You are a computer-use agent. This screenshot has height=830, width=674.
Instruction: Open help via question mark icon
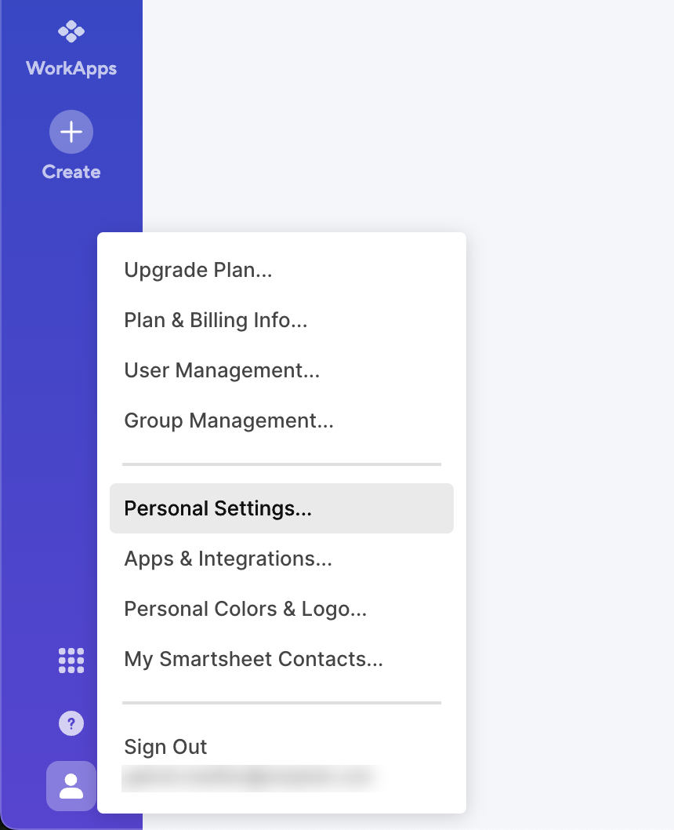click(x=71, y=723)
